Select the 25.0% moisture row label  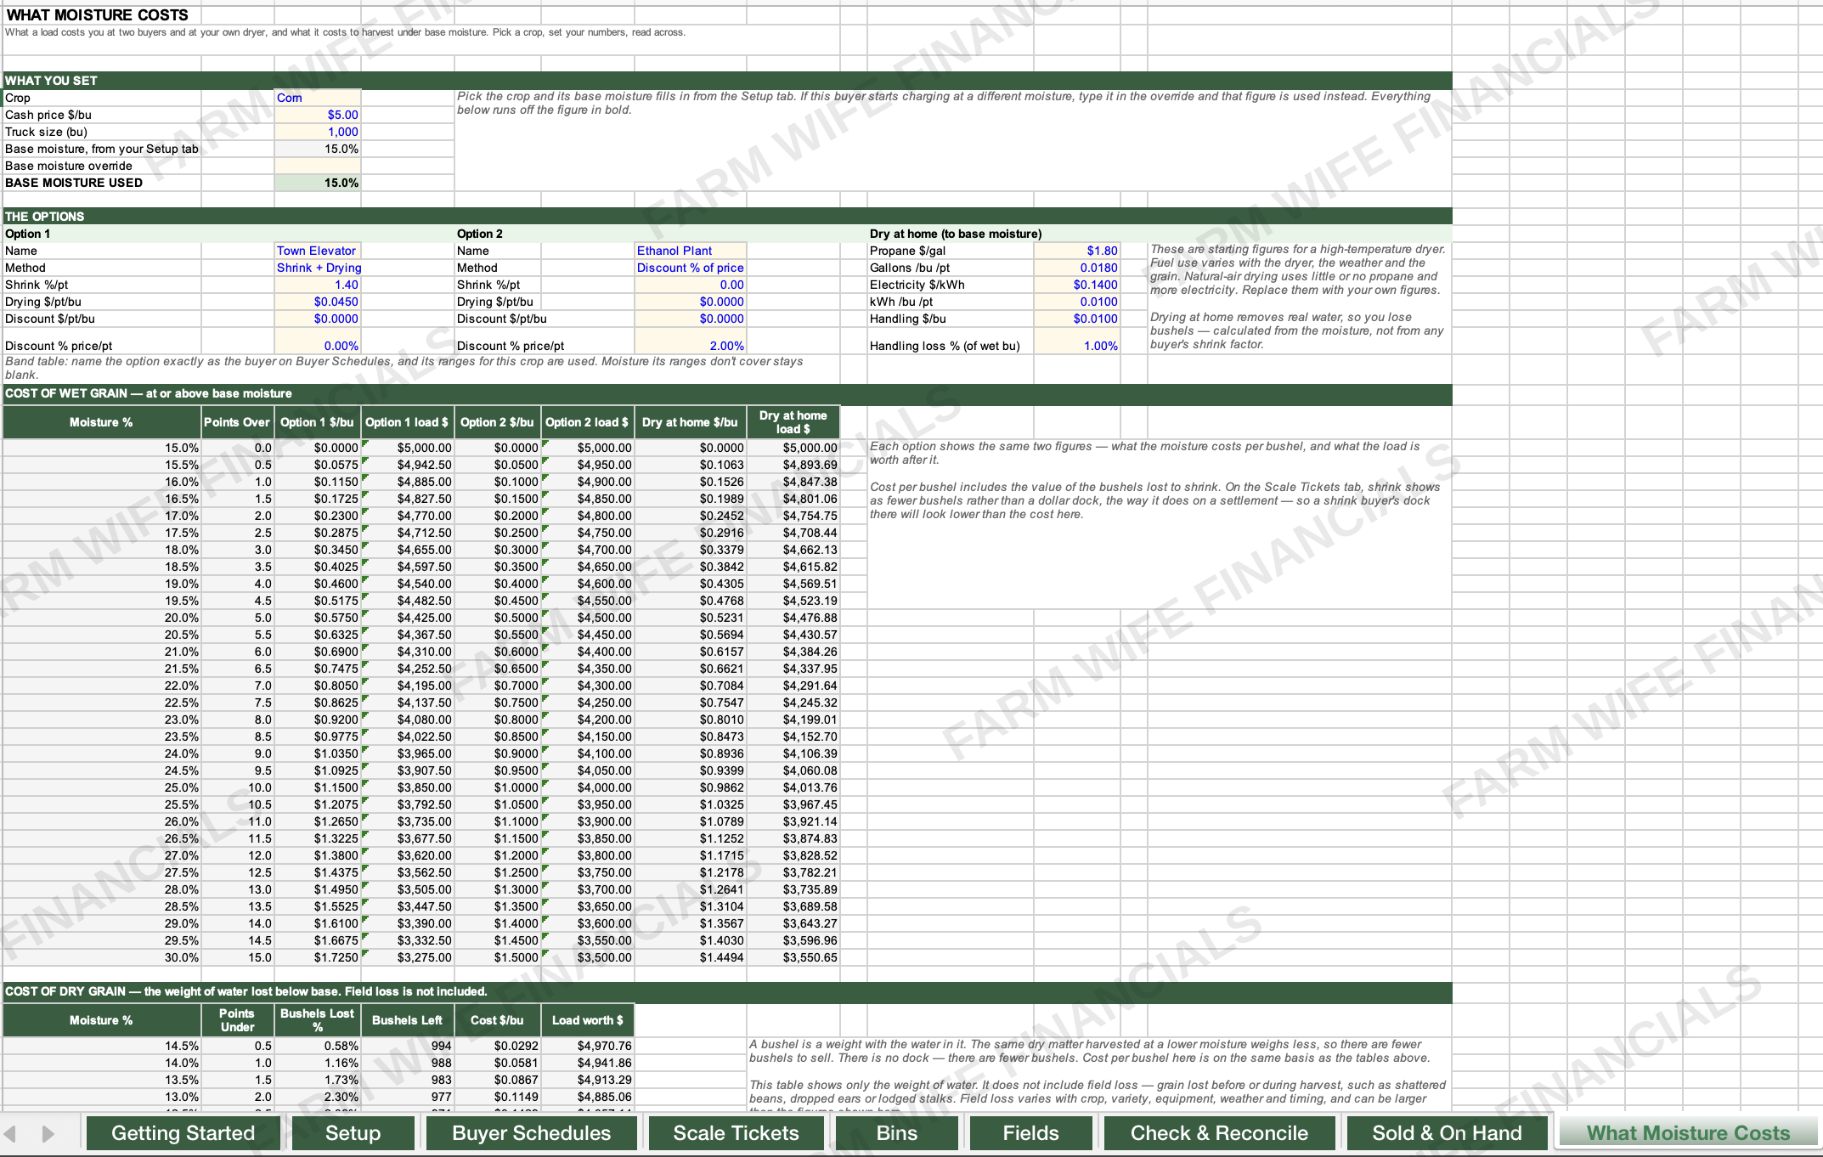(102, 787)
